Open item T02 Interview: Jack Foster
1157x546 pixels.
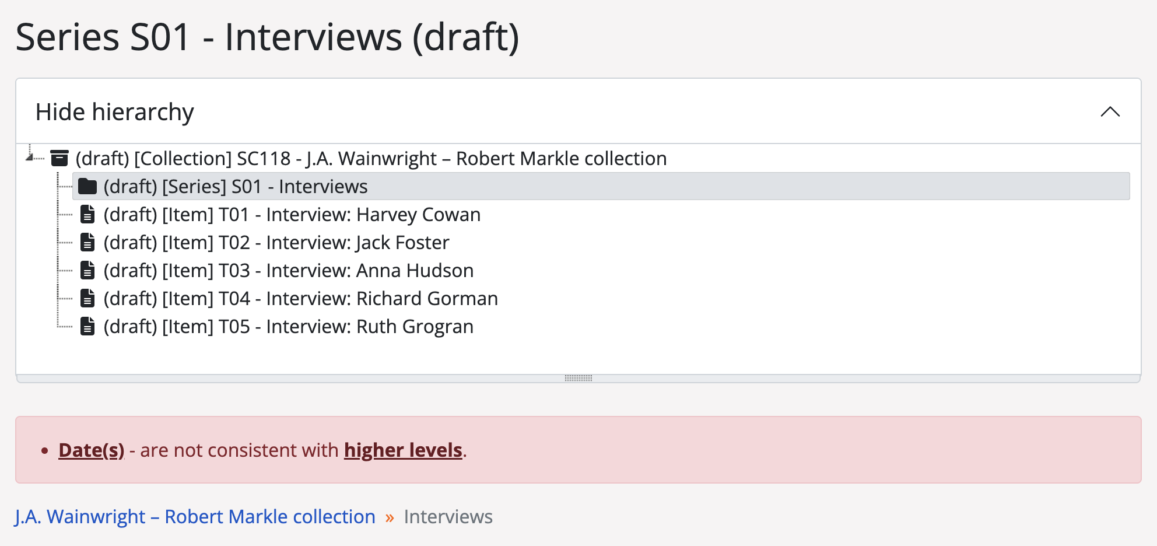tap(276, 242)
